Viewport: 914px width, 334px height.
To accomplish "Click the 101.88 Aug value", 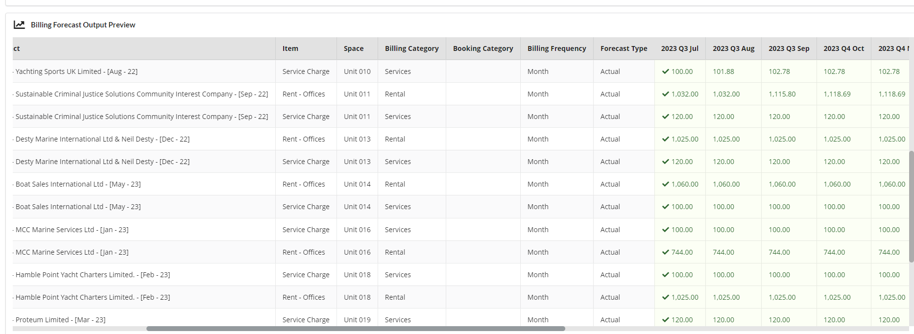I will click(723, 72).
